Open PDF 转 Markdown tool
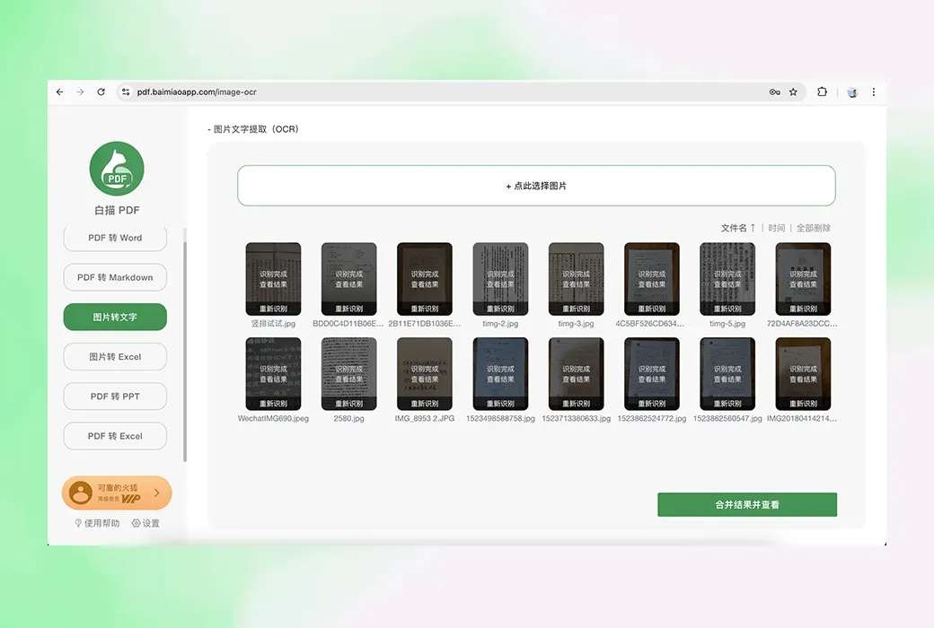 115,277
